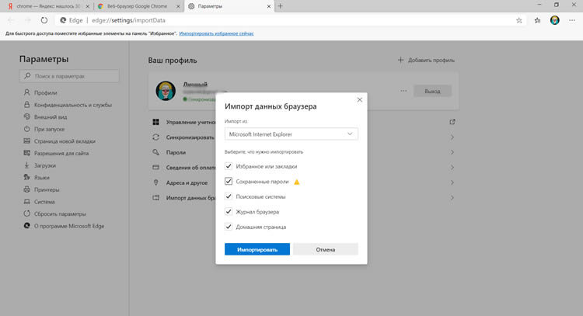Click the Поиск в параметрах search field
Screen dimensions: 583x316
[69, 76]
